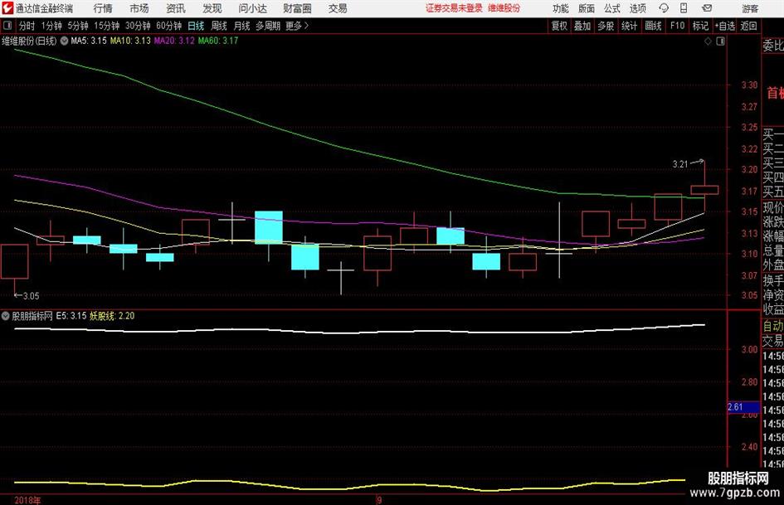Open the 财富圈 menu
The width and height of the screenshot is (784, 505).
[x=297, y=8]
